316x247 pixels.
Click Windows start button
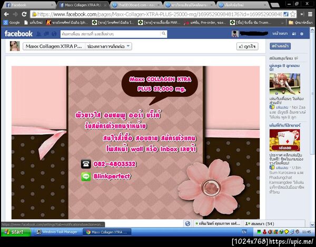coord(16,232)
